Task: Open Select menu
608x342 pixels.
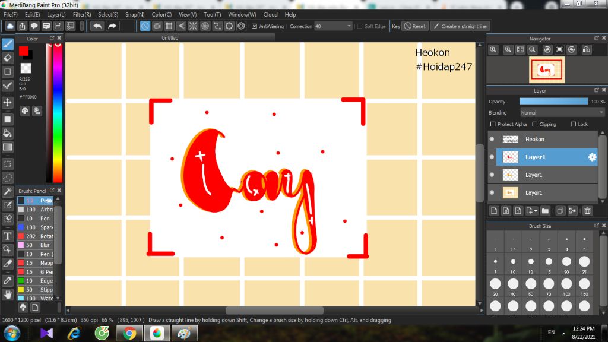Action: [x=108, y=15]
